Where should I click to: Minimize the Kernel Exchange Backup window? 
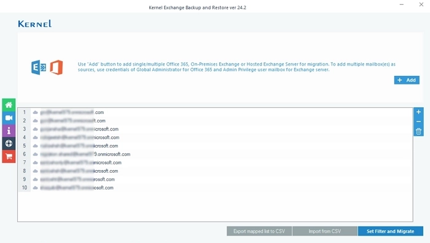(402, 5)
